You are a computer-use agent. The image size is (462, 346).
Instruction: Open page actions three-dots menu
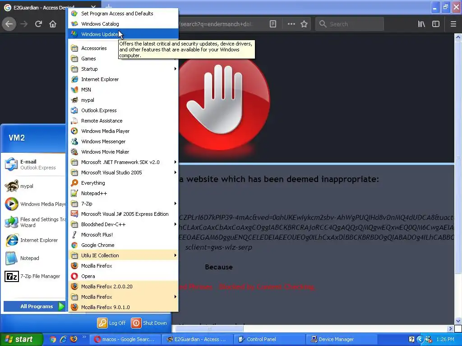pyautogui.click(x=291, y=24)
